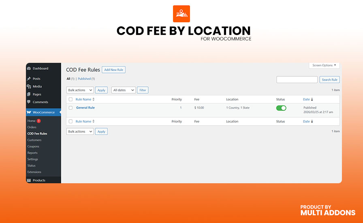Open the top Bulk actions dropdown
This screenshot has height=223, width=363.
(80, 90)
